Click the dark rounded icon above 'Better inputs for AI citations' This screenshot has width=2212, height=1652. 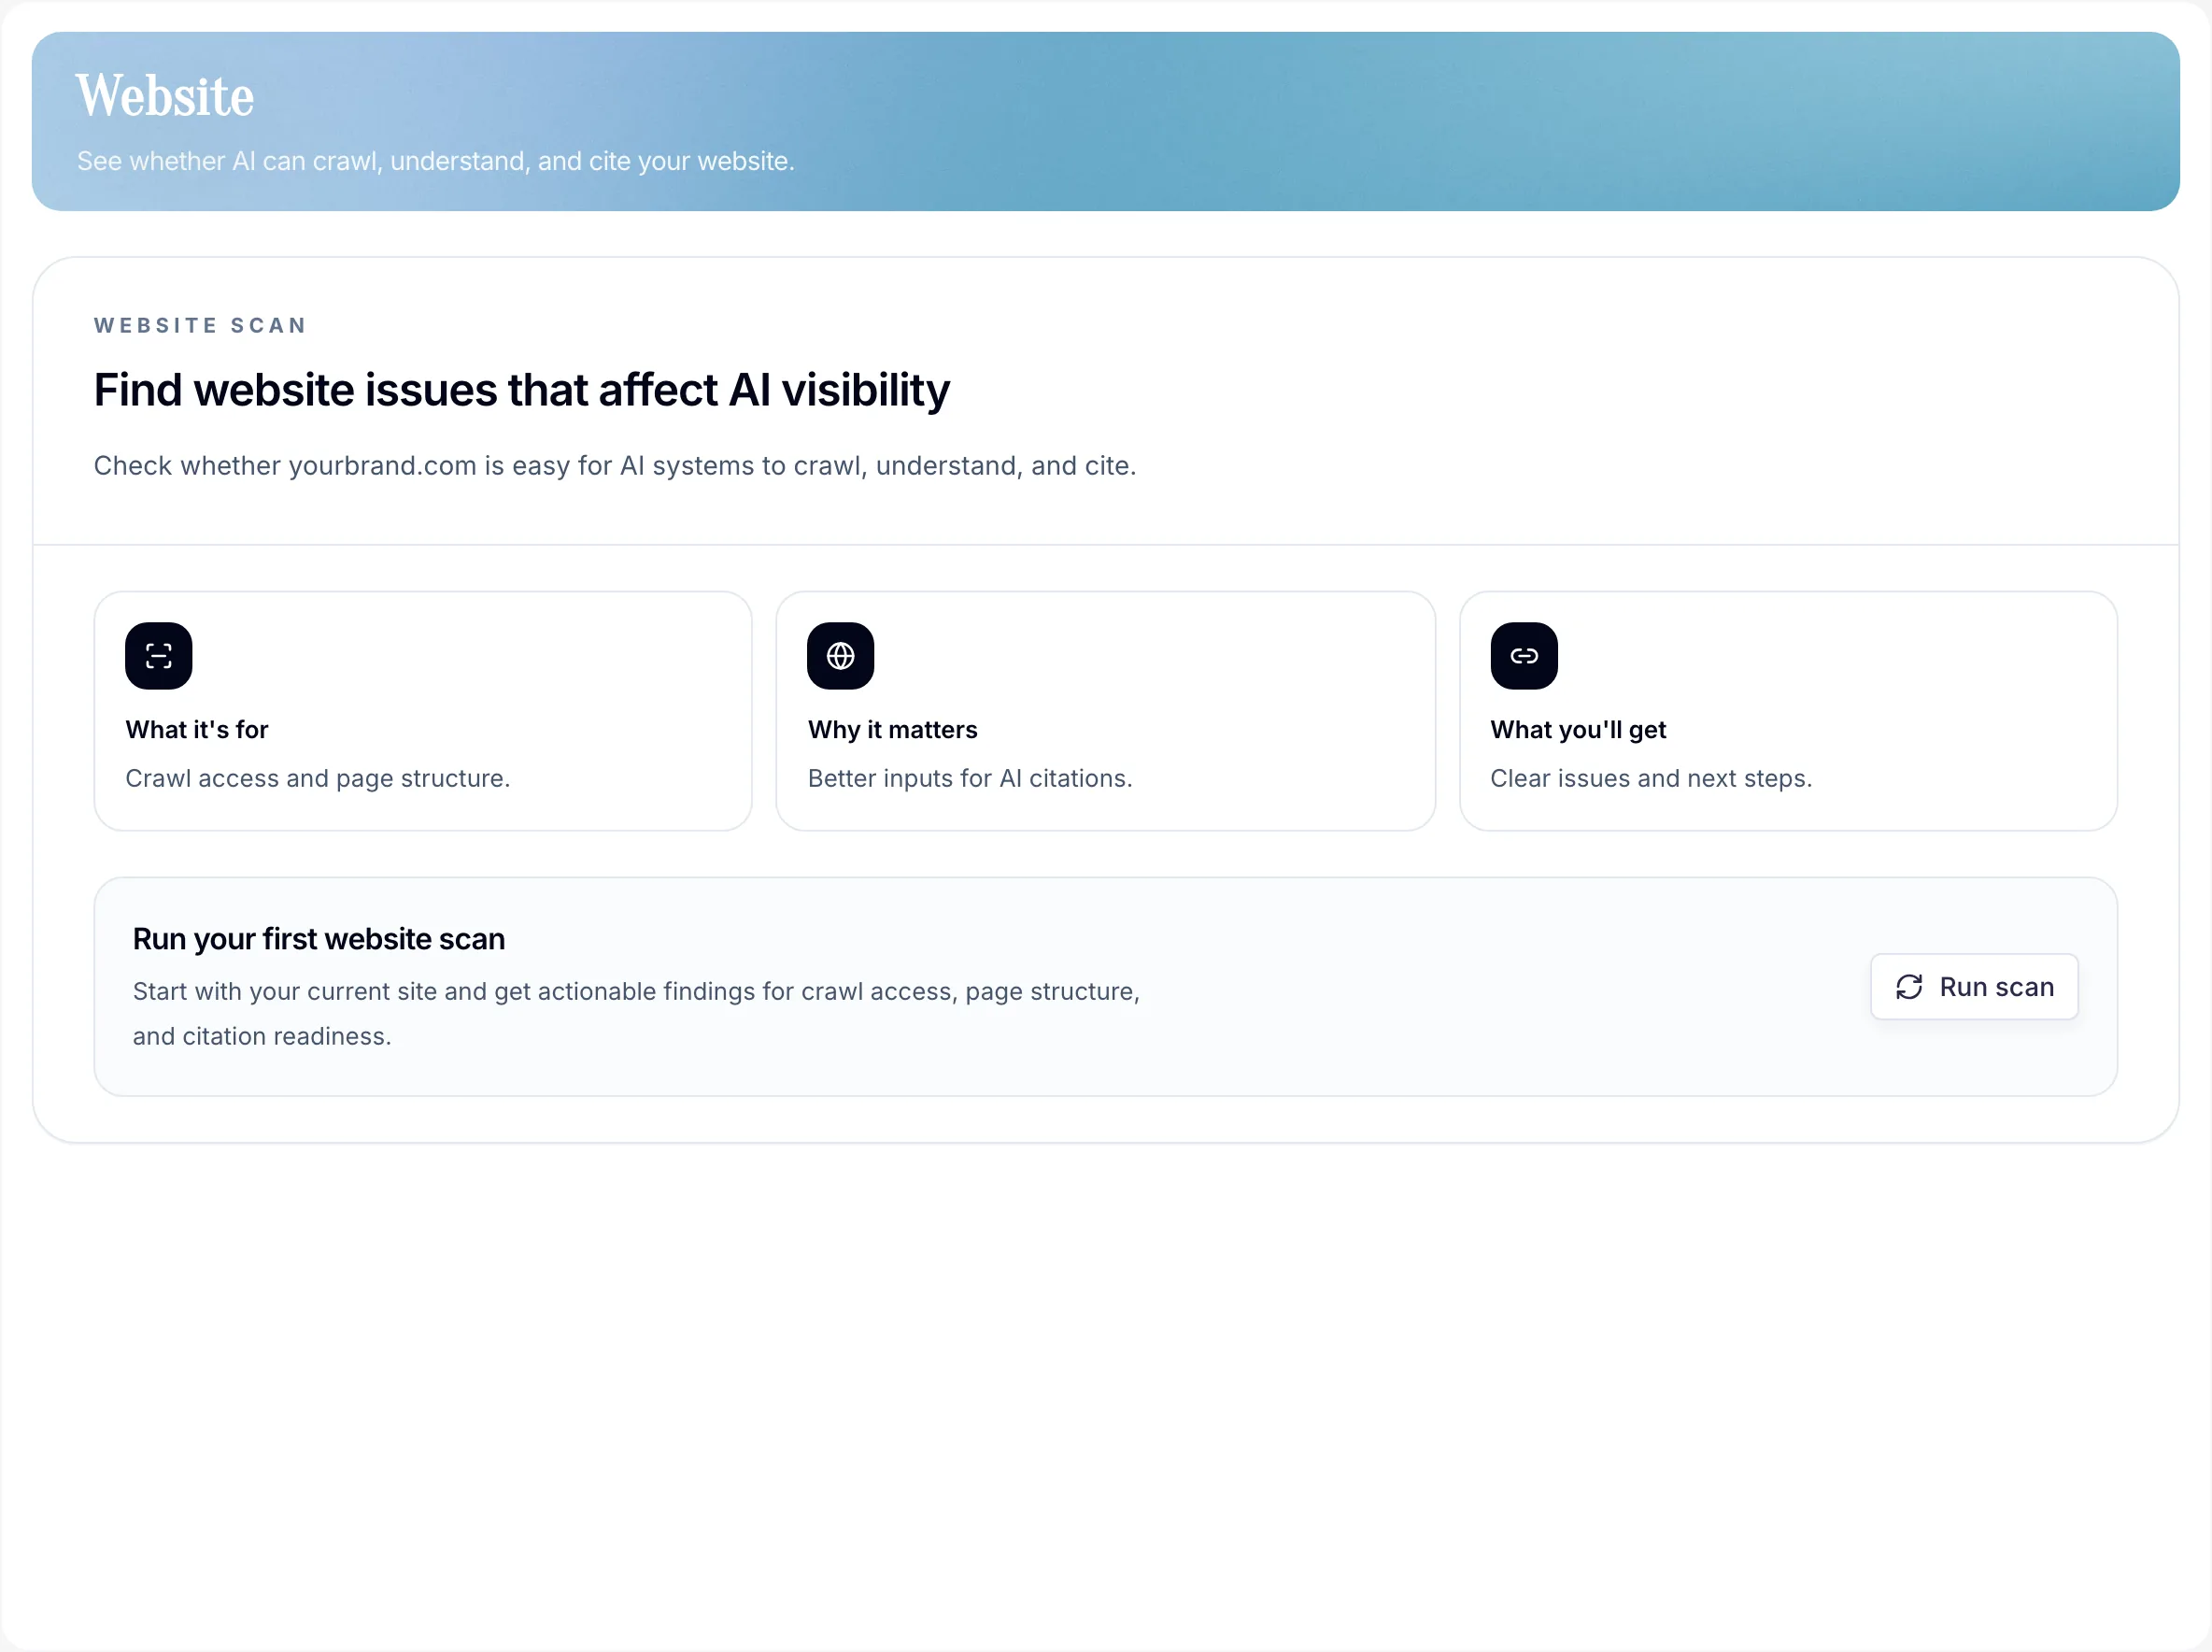tap(840, 655)
